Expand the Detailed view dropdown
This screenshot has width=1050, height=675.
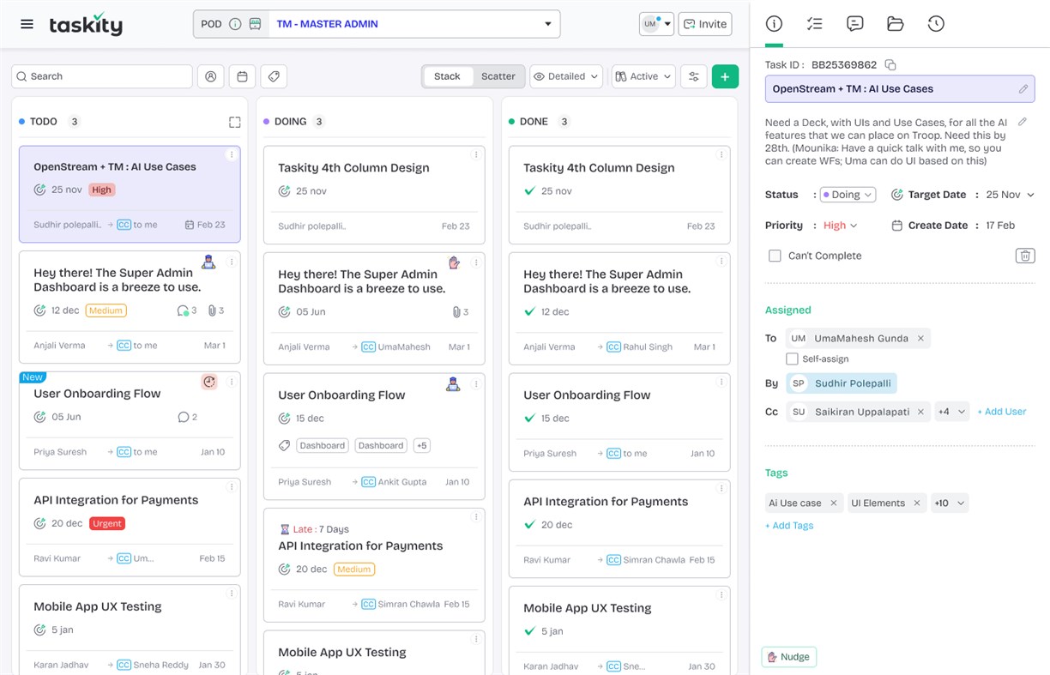click(x=566, y=76)
